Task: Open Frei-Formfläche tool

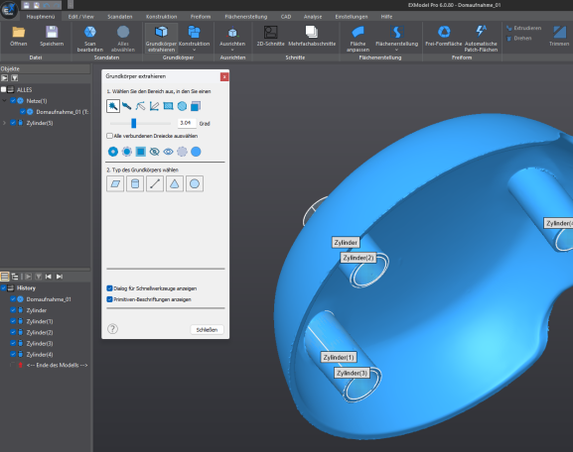Action: click(x=444, y=36)
